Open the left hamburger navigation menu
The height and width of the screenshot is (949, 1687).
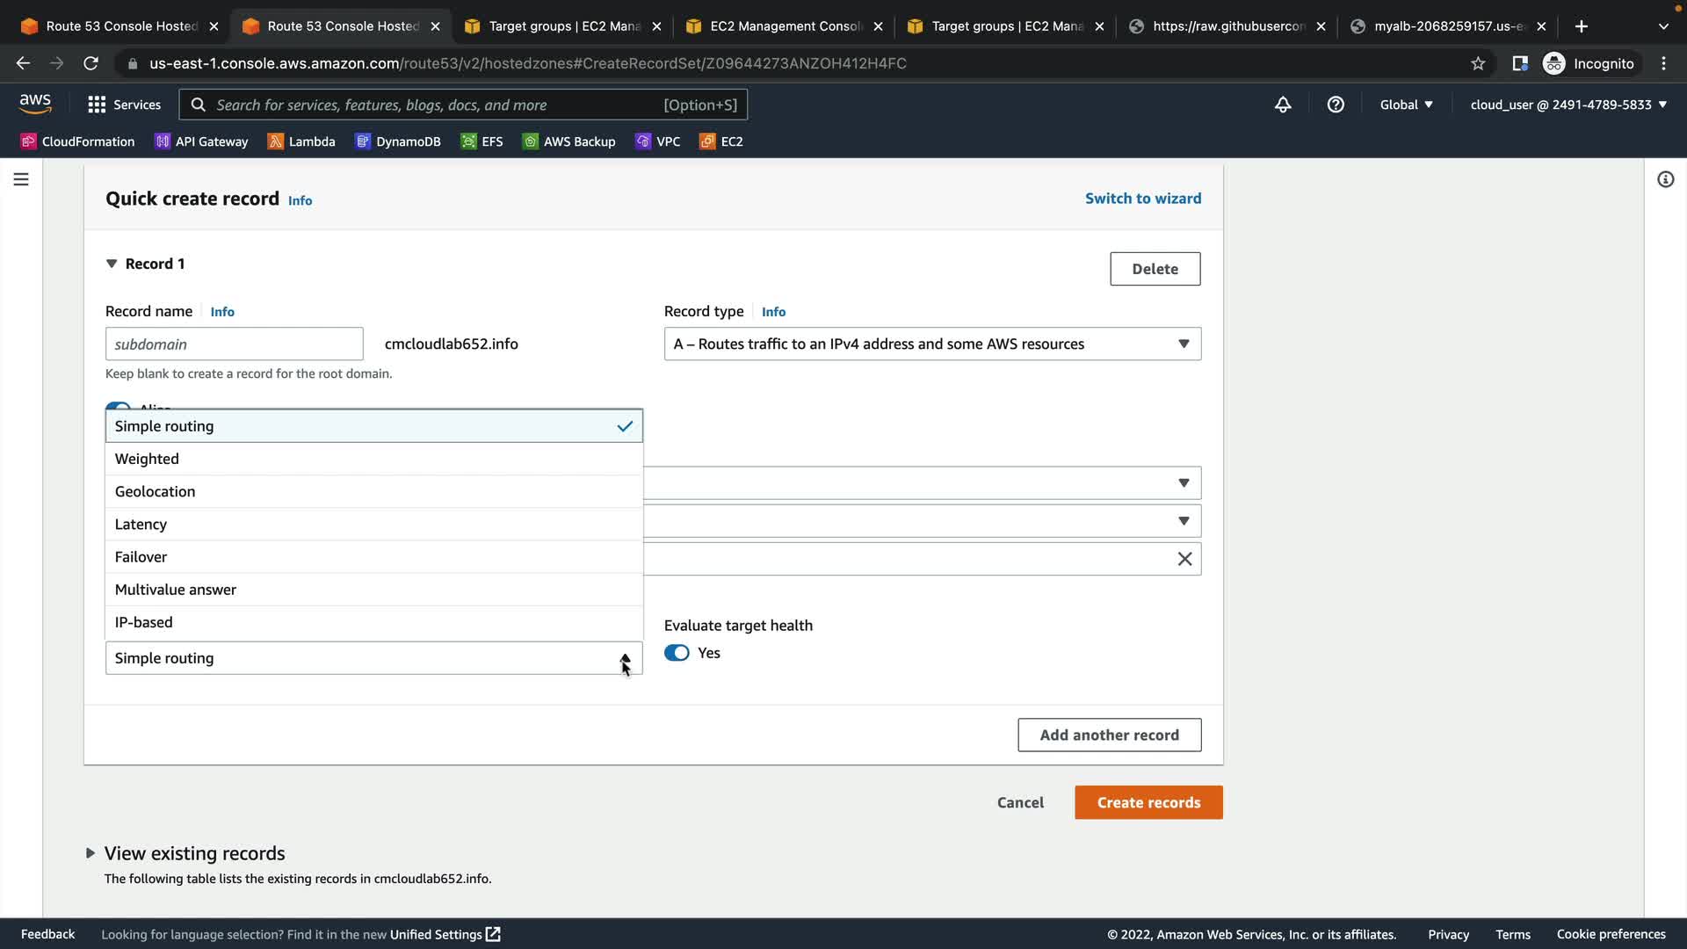[x=21, y=179]
